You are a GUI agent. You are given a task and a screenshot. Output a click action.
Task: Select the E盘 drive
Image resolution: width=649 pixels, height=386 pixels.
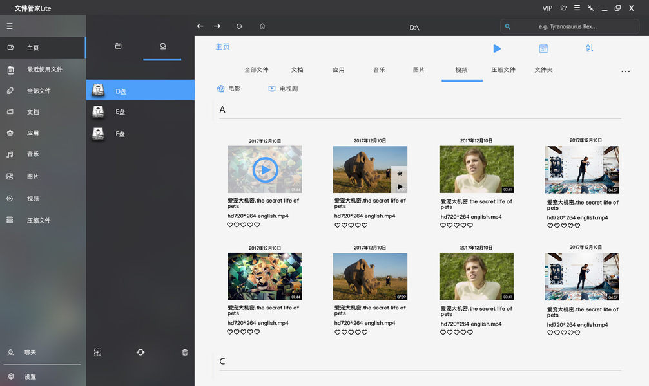[140, 111]
